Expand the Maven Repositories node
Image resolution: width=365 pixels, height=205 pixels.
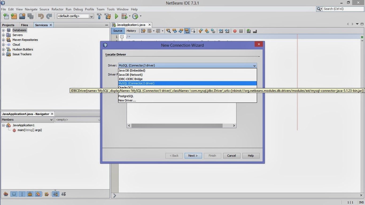[x=3, y=40]
